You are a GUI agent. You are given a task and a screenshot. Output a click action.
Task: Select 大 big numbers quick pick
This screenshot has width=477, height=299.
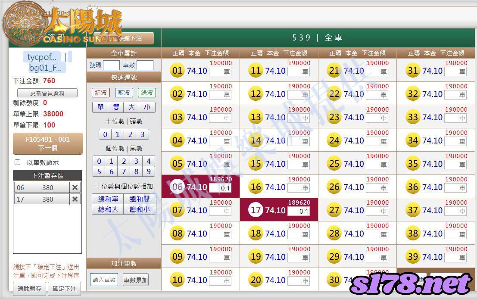tap(131, 107)
